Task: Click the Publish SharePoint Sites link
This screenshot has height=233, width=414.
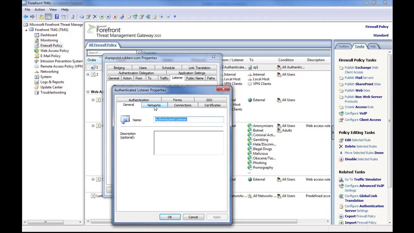Action: pos(363,84)
